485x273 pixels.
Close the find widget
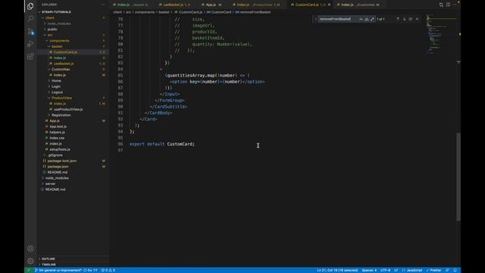click(x=417, y=19)
